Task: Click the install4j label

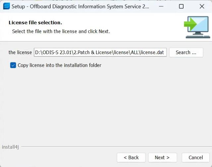Action: (10, 147)
